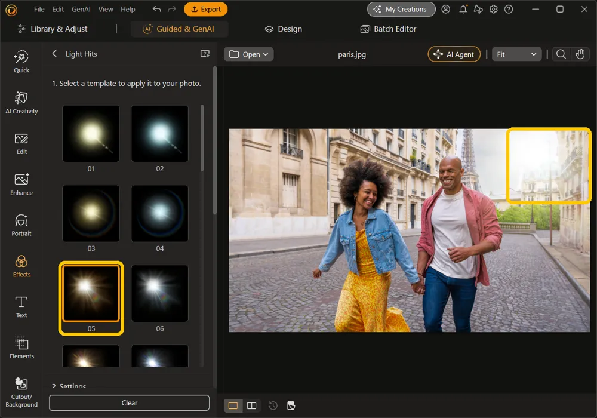Switch to single view layout
The height and width of the screenshot is (418, 597).
[233, 405]
